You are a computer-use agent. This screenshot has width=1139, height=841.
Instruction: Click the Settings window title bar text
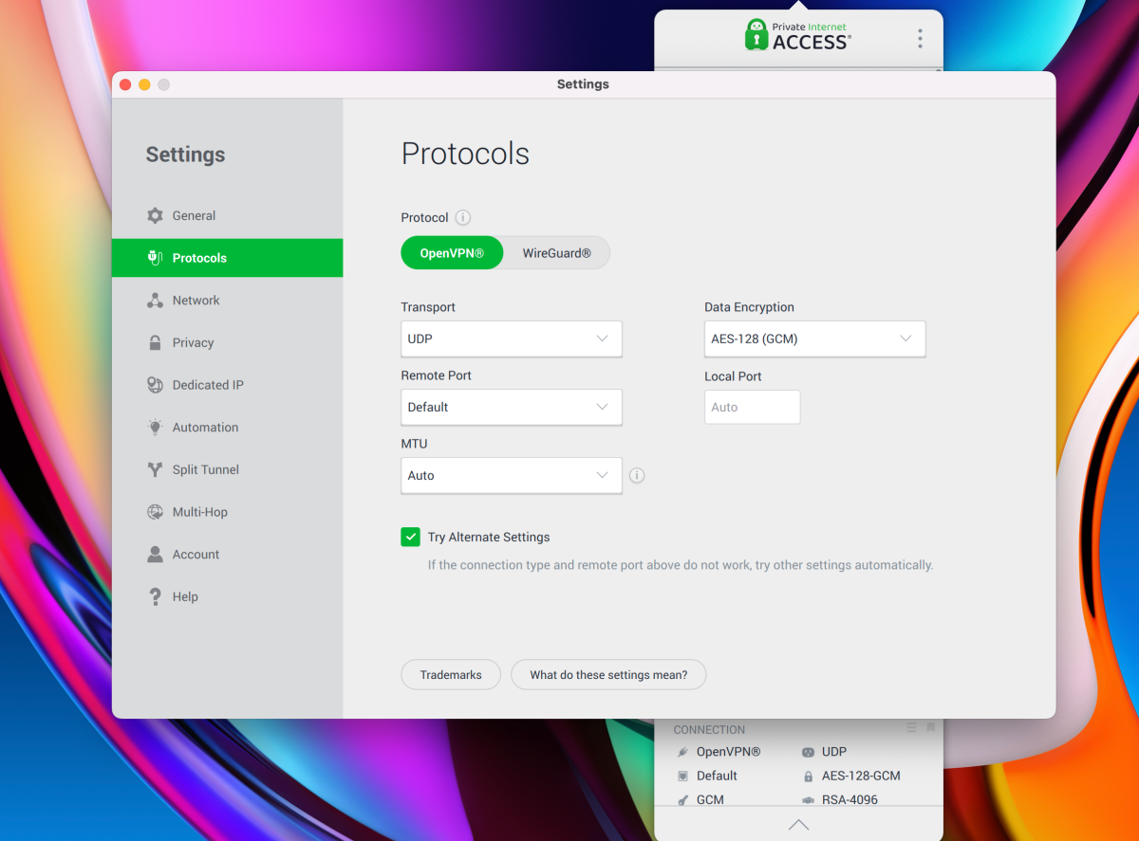click(x=583, y=84)
